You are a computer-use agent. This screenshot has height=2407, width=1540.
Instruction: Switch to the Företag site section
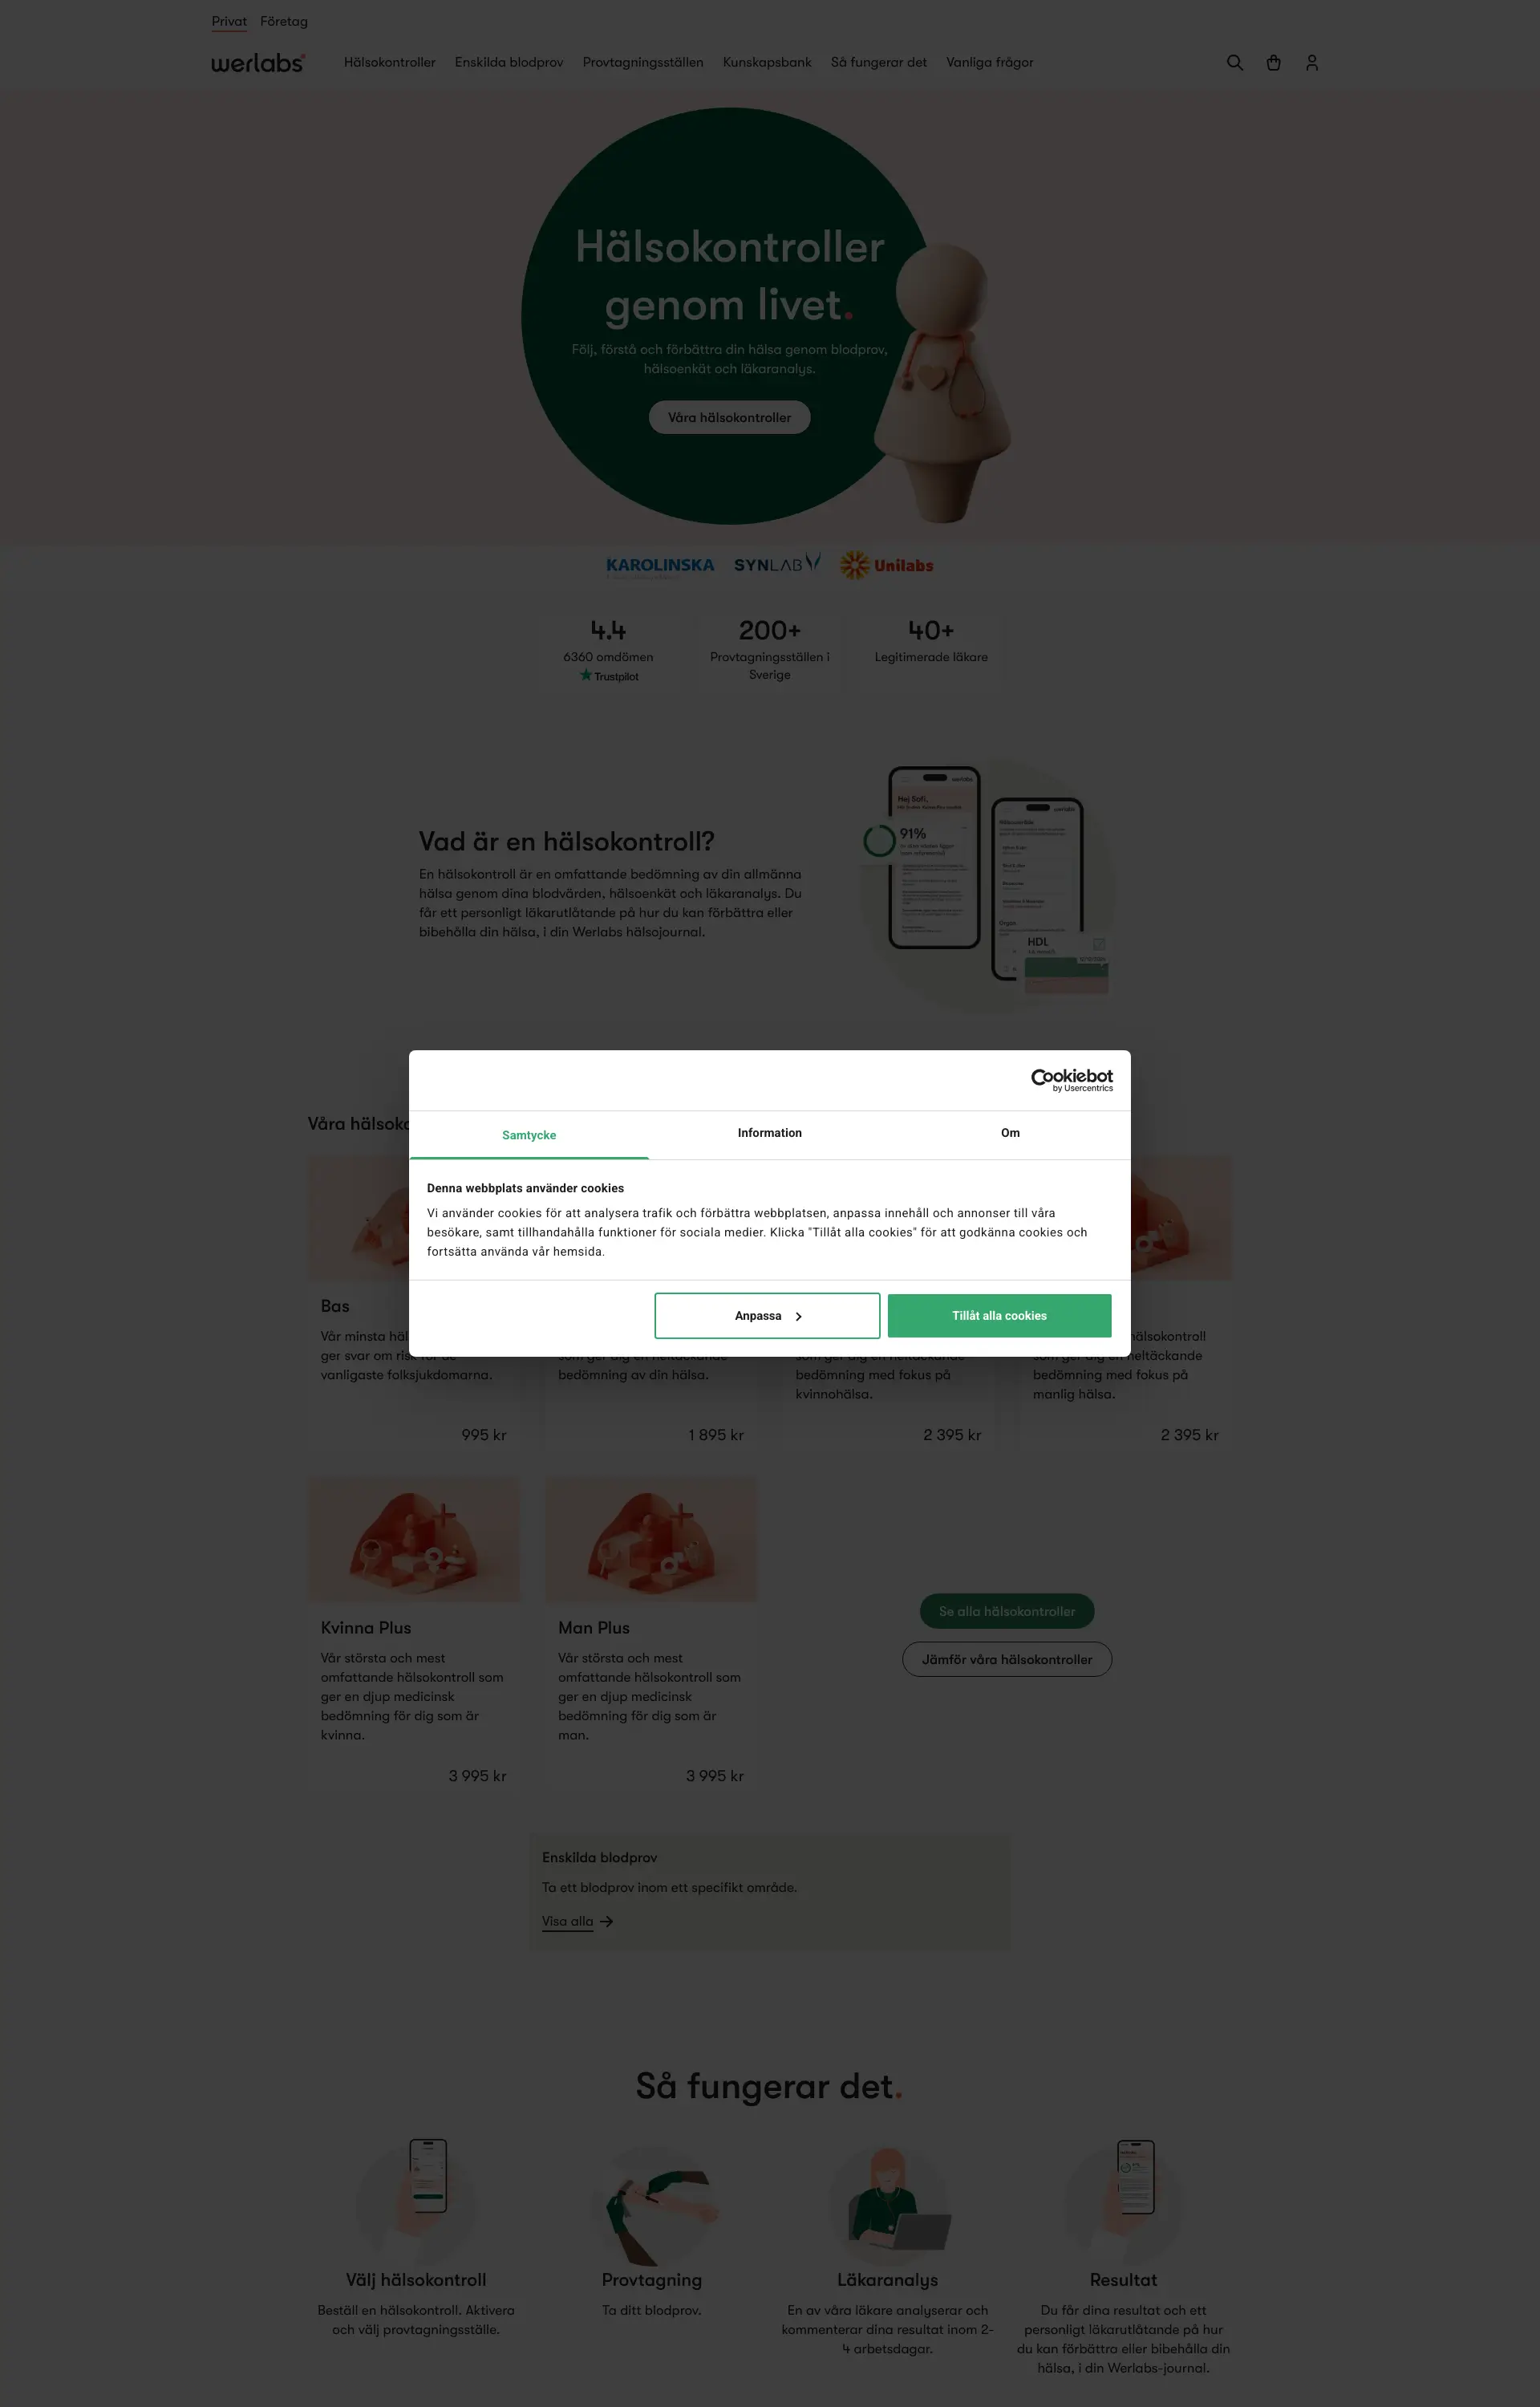(x=284, y=21)
